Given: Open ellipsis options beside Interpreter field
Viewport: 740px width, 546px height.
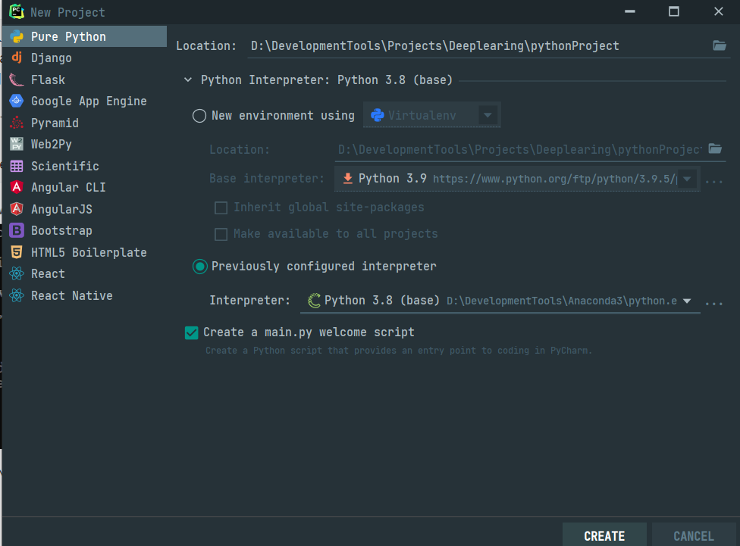Looking at the screenshot, I should (714, 303).
